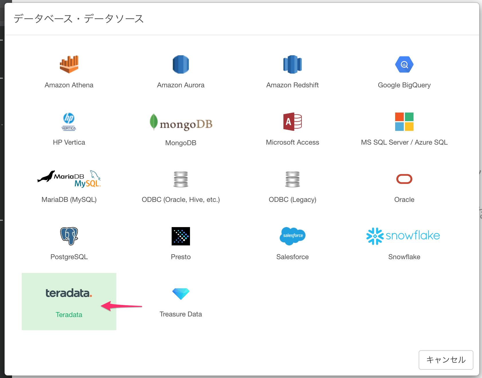Choose the ODBC (Legacy) database icon
Image resolution: width=482 pixels, height=378 pixels.
coord(293,179)
